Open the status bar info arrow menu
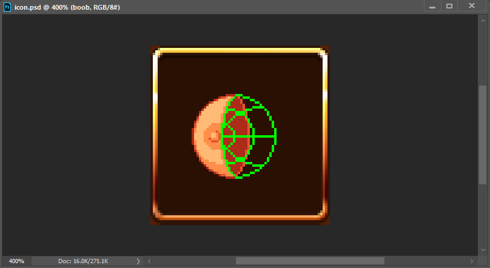The height and width of the screenshot is (268, 490). pyautogui.click(x=138, y=261)
